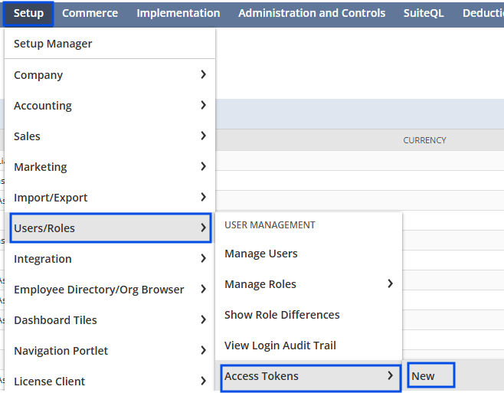Screen dimensions: 504x393
Task: Open the Sales submenu
Action: click(x=110, y=136)
